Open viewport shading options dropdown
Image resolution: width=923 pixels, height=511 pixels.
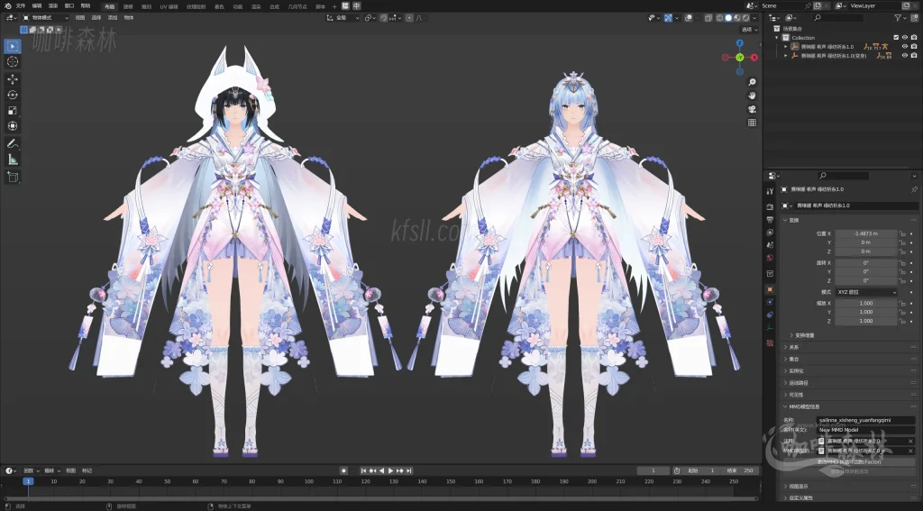(754, 18)
